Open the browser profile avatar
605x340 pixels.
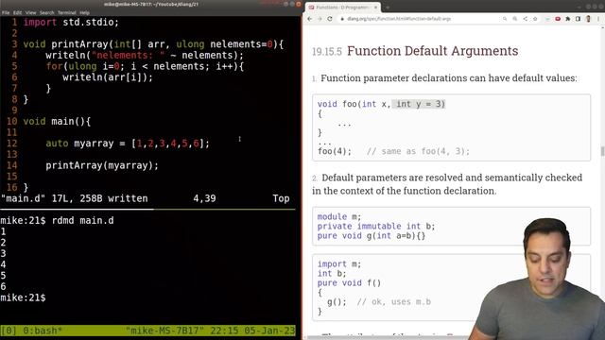[x=588, y=19]
